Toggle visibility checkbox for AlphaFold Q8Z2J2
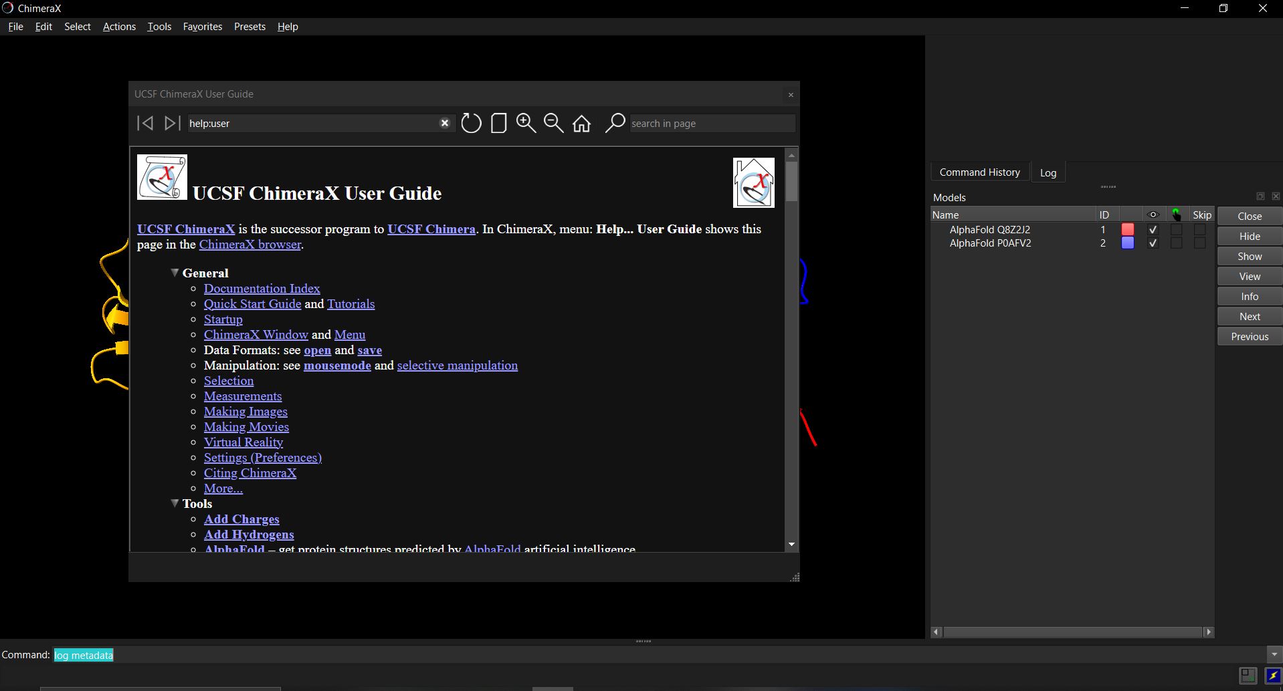The height and width of the screenshot is (691, 1283). point(1153,229)
